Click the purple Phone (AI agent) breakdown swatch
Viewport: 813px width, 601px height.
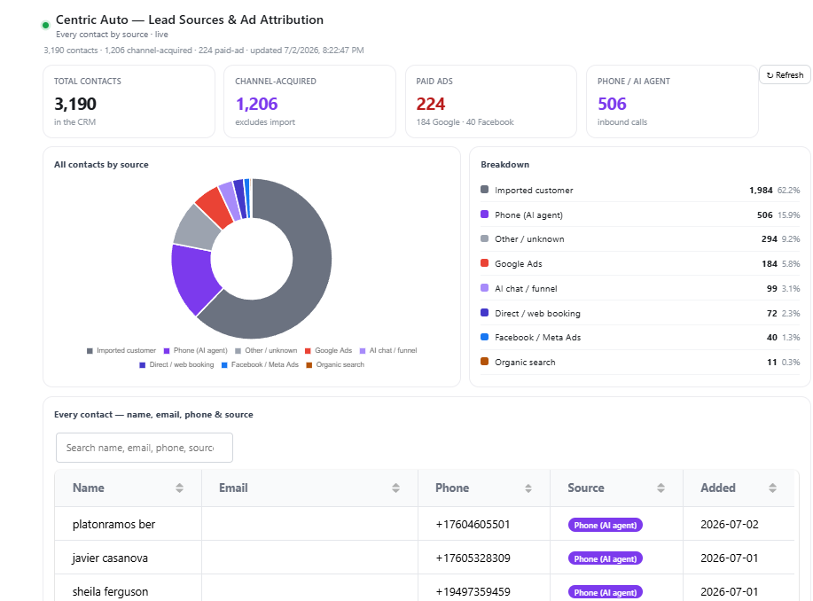(x=484, y=215)
